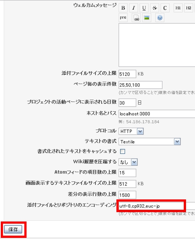This screenshot has width=195, height=239.
Task: Toggle italic formatting in welcome message toolbar
Action: click(x=134, y=8)
